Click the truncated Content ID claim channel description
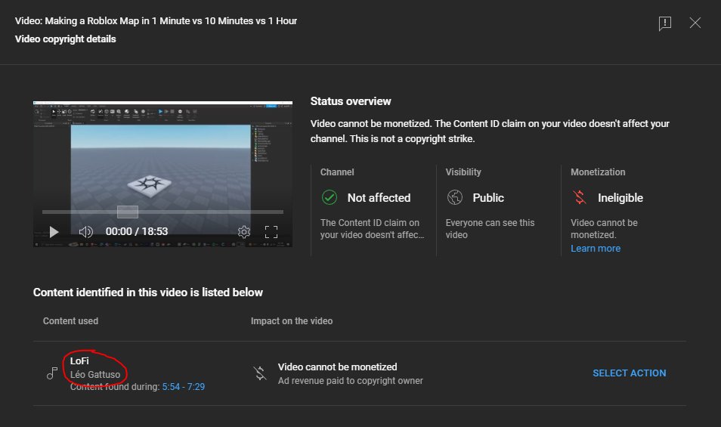721x427 pixels. pos(372,228)
